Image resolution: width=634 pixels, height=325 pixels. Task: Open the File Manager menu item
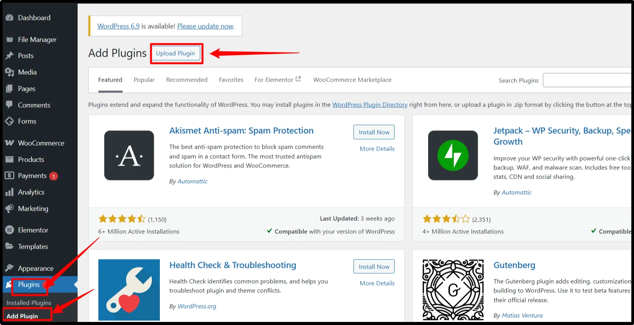[37, 39]
